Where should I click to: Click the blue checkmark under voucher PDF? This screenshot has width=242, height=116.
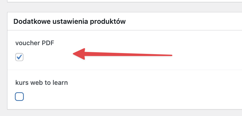coord(19,57)
